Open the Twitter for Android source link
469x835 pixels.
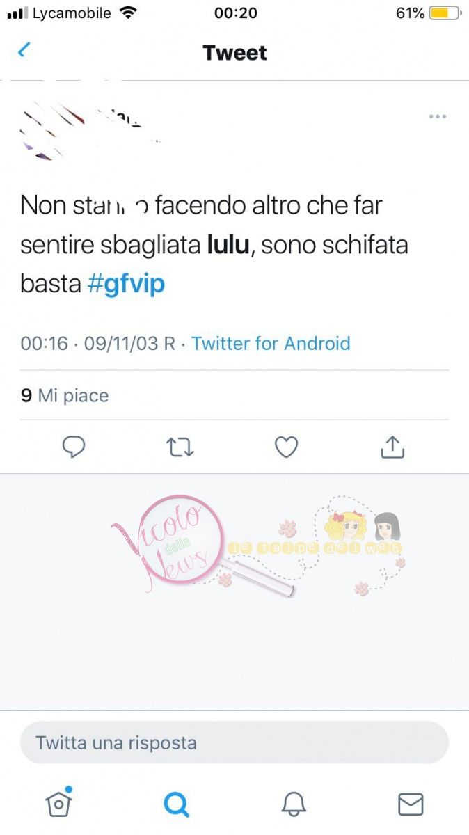tap(271, 343)
